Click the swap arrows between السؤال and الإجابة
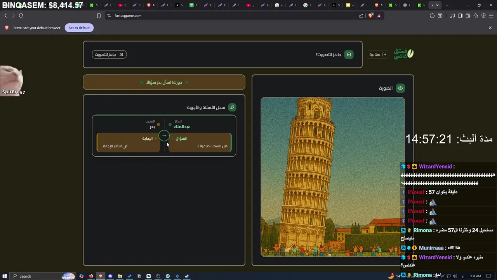 pos(164,136)
